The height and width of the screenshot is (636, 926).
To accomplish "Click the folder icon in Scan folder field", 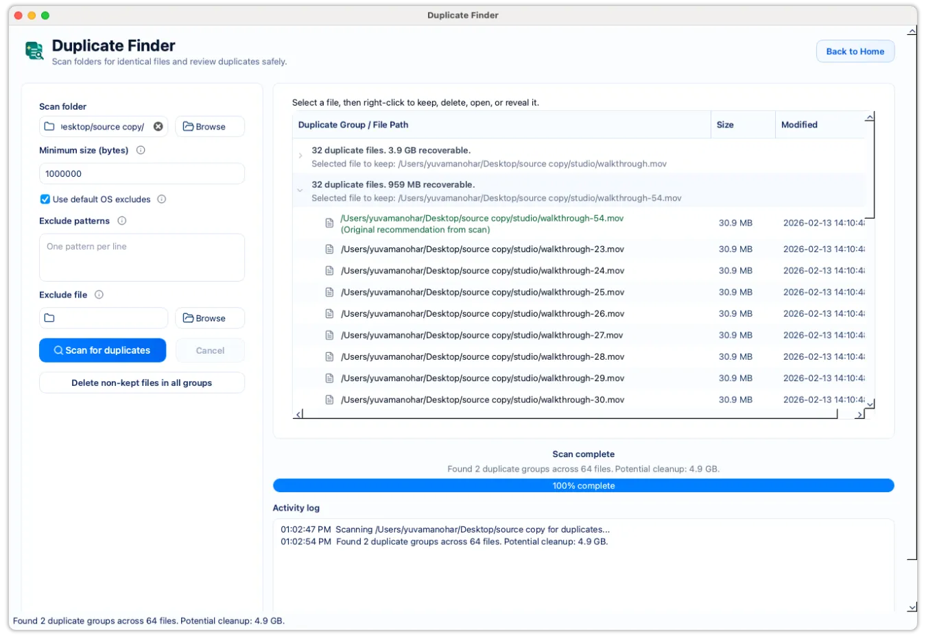I will [x=49, y=126].
